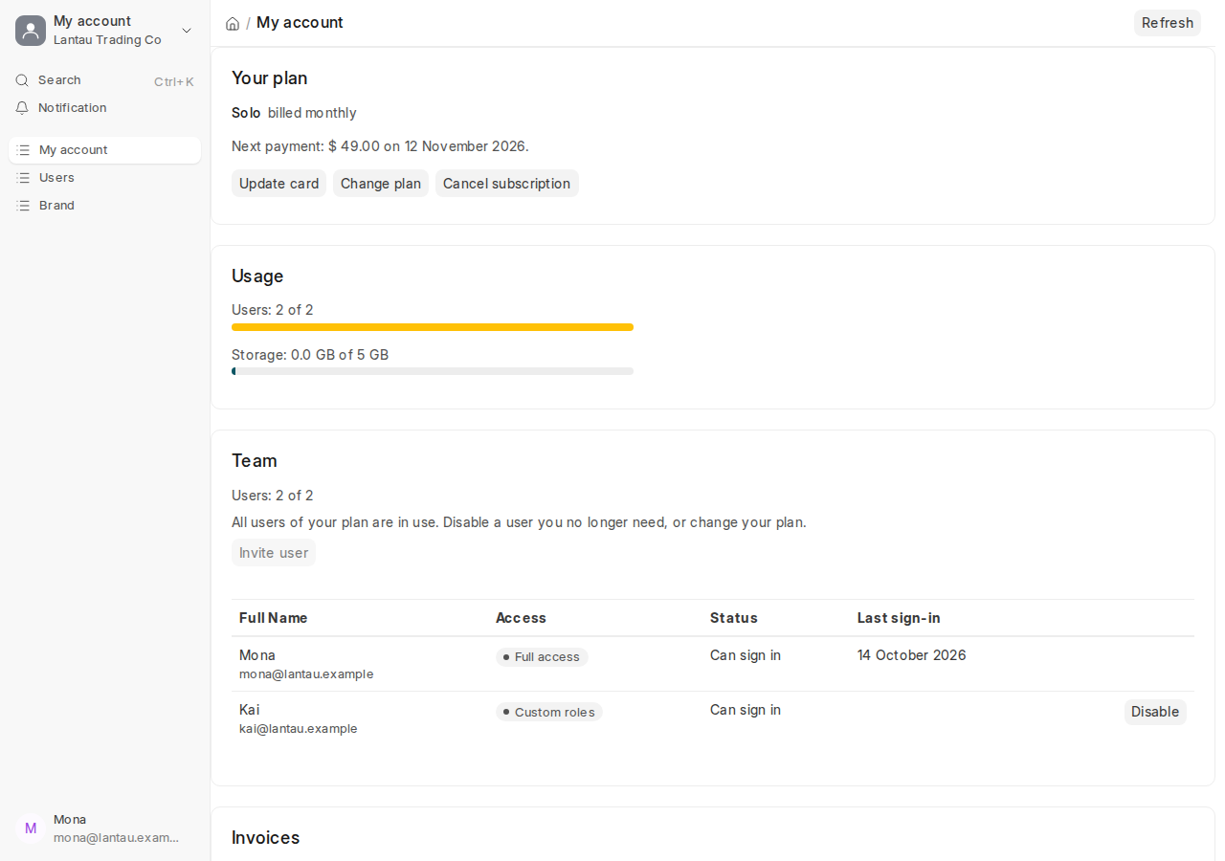Click the home icon in the breadcrumb
The width and height of the screenshot is (1225, 861).
[233, 23]
